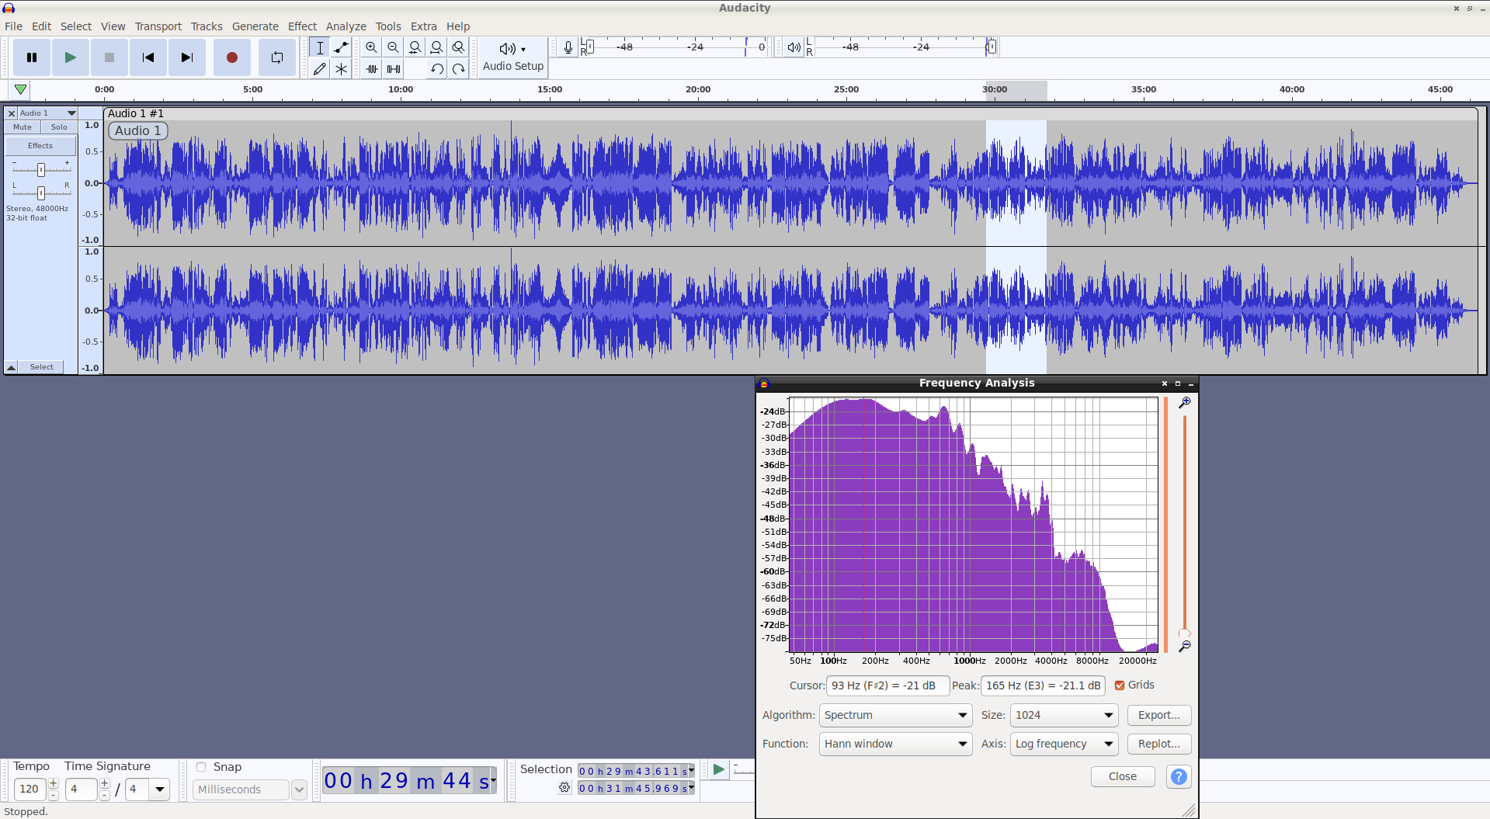Start playback with the Play button
The width and height of the screenshot is (1490, 819).
pos(71,57)
